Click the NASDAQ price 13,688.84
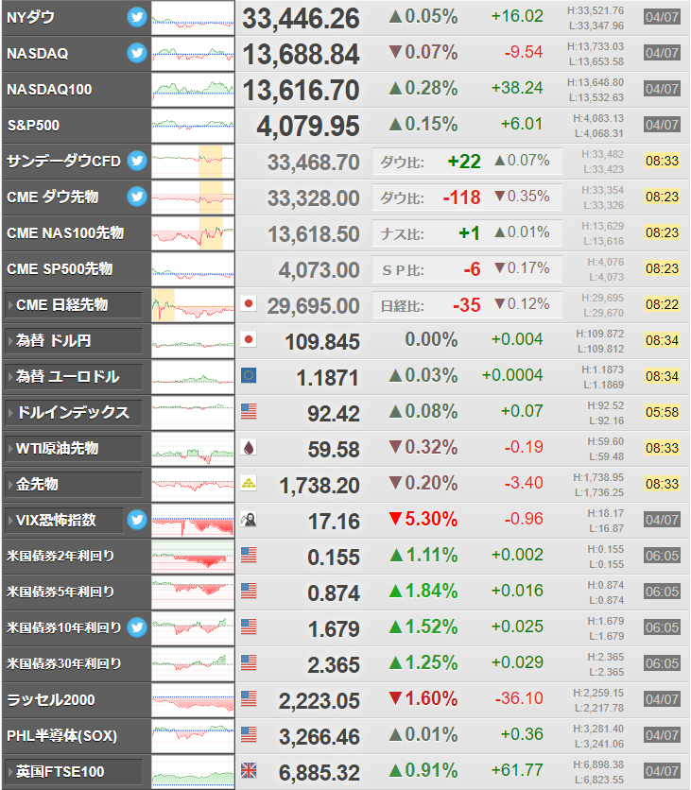The image size is (691, 790). [x=301, y=55]
